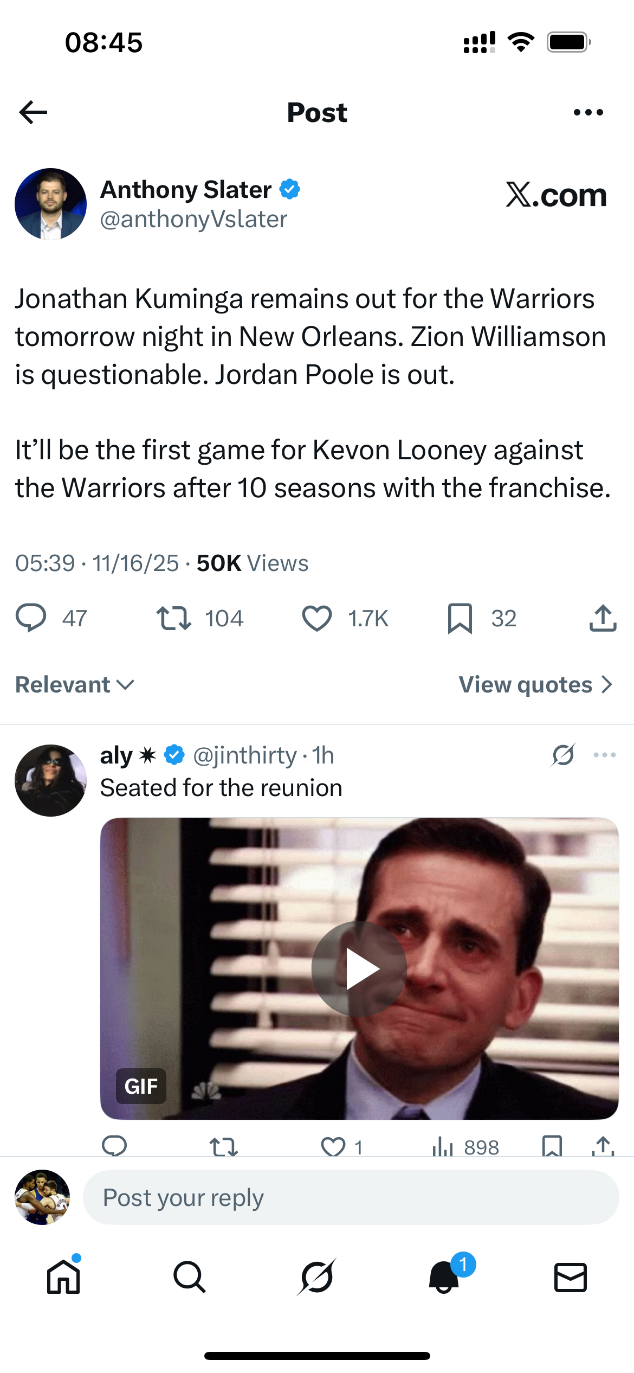The image size is (634, 1373).
Task: Share Anthony Slater's post
Action: coord(603,618)
